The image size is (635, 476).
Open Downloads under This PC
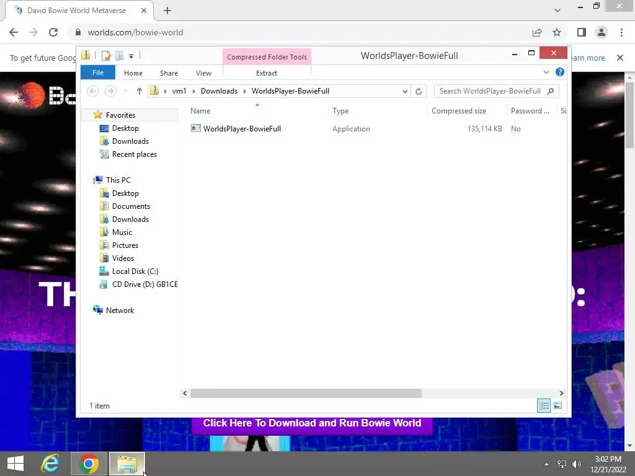(130, 219)
